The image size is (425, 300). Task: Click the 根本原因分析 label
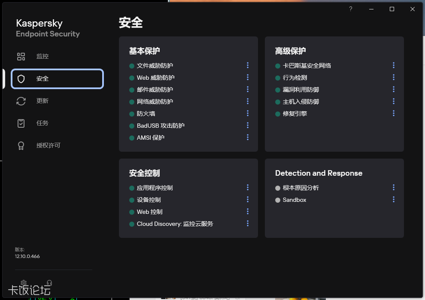pos(301,188)
